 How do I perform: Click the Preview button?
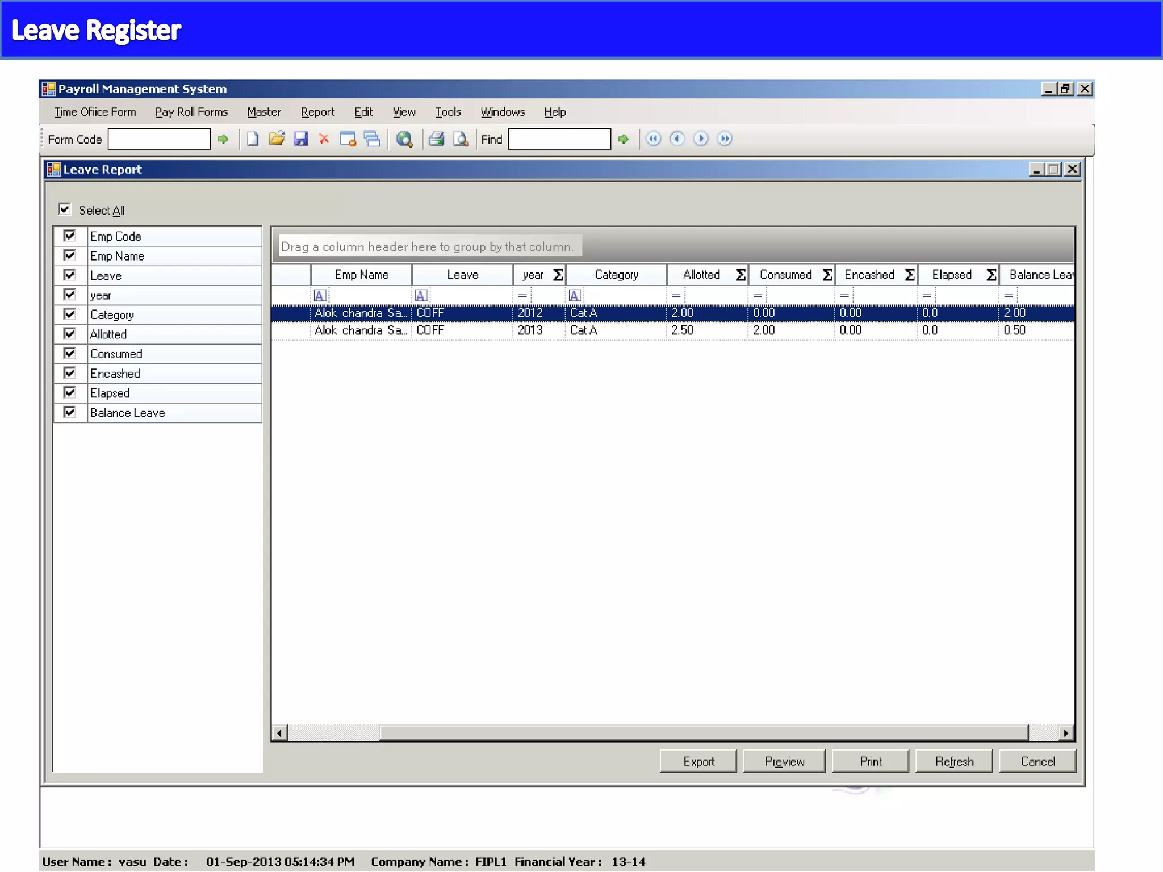tap(784, 761)
